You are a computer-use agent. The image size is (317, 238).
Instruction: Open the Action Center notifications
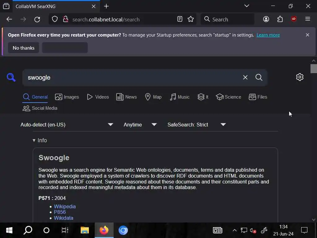point(304,230)
